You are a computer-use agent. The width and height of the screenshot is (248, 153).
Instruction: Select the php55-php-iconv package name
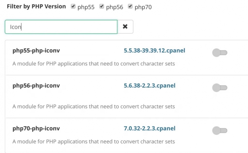pos(36,51)
